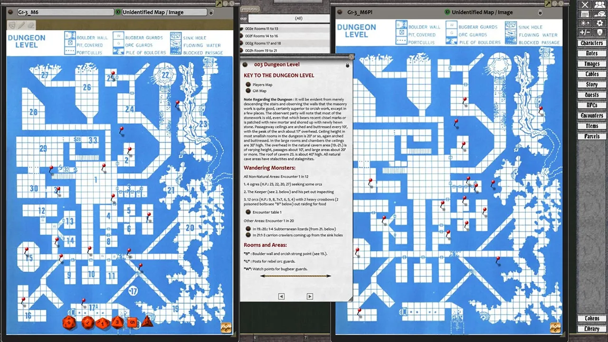Screen dimensions: 608x342
Task: Open the Tokens panel
Action: (x=591, y=319)
